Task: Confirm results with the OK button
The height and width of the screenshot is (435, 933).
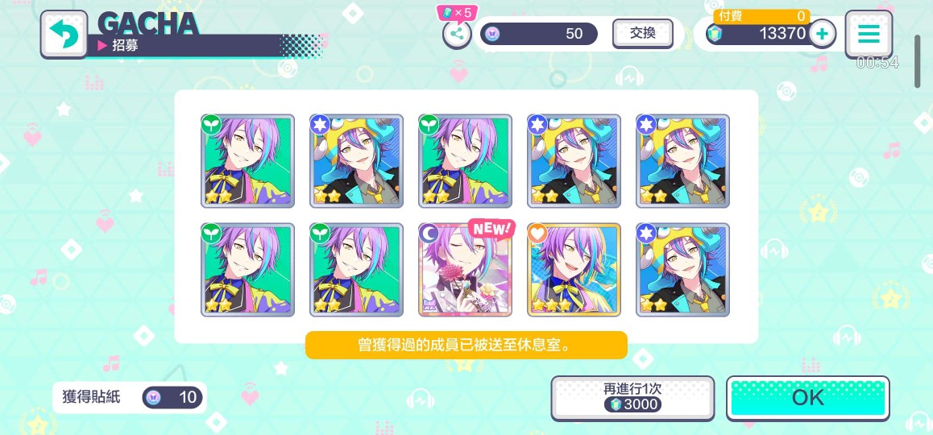Action: [x=808, y=397]
